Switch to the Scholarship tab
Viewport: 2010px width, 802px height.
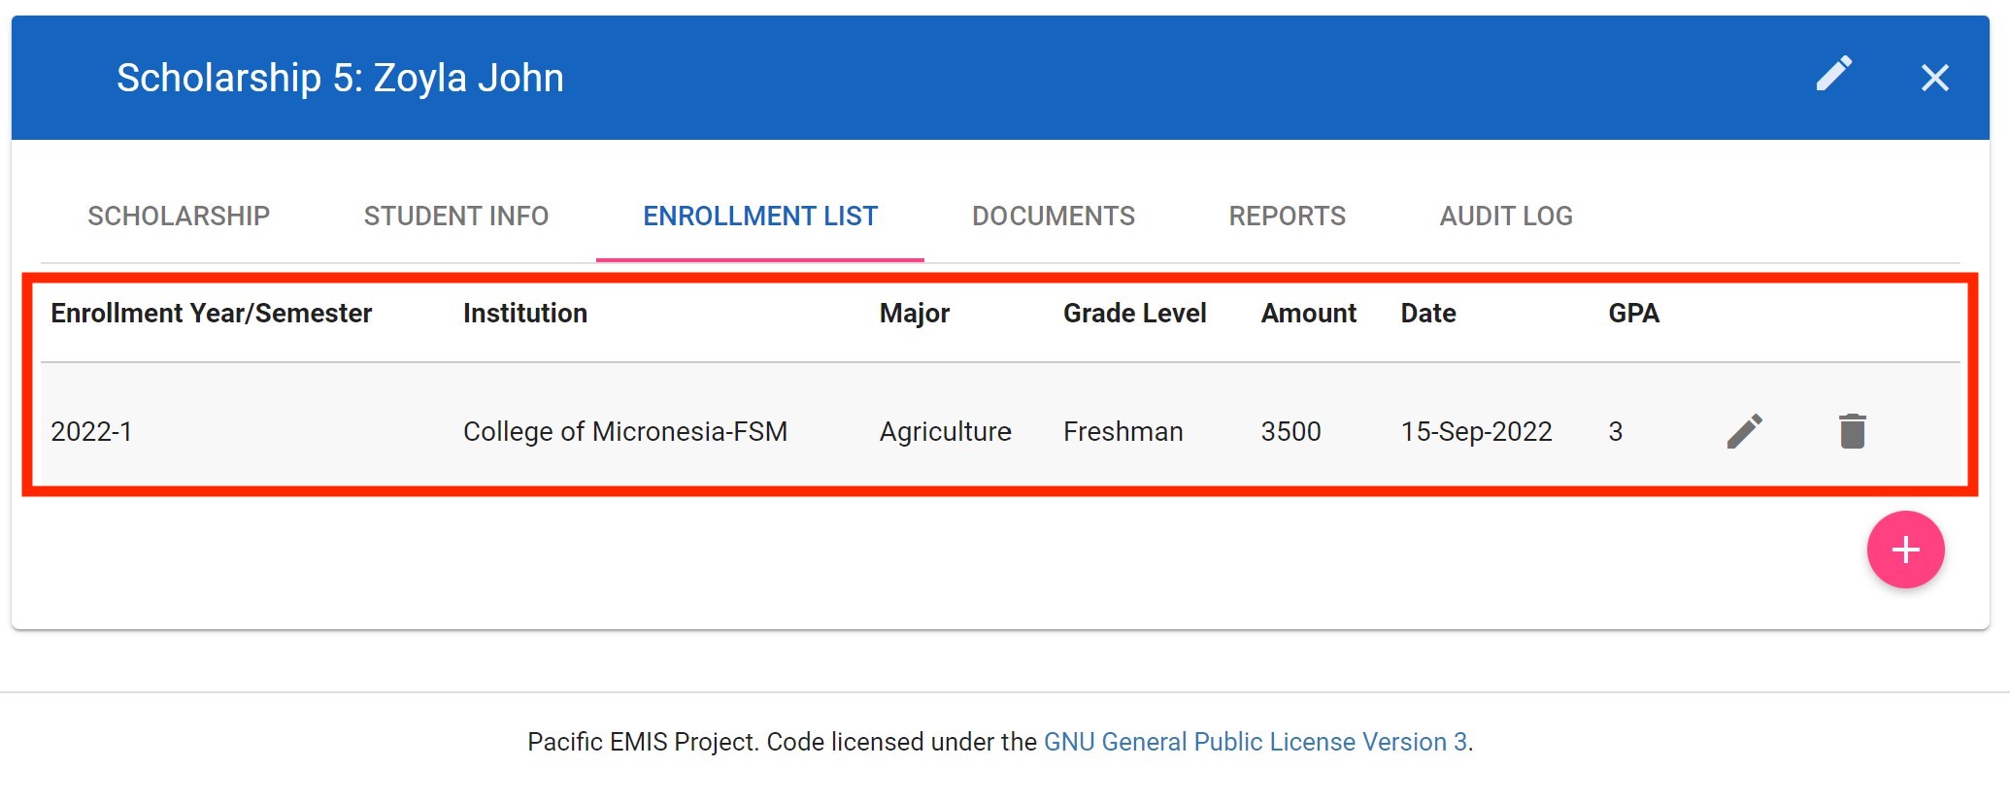pos(179,216)
